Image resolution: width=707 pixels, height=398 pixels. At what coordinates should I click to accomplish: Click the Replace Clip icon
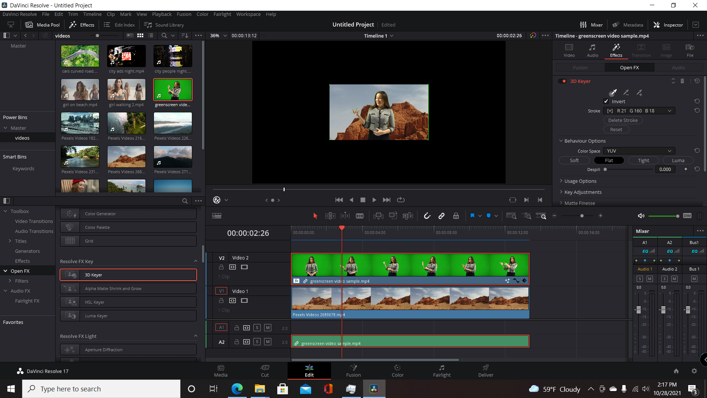click(408, 216)
